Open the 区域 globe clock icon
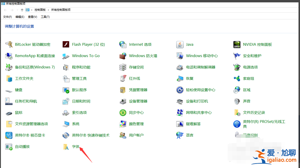Image resolution: width=300 pixels, height=168 pixels. click(237, 90)
